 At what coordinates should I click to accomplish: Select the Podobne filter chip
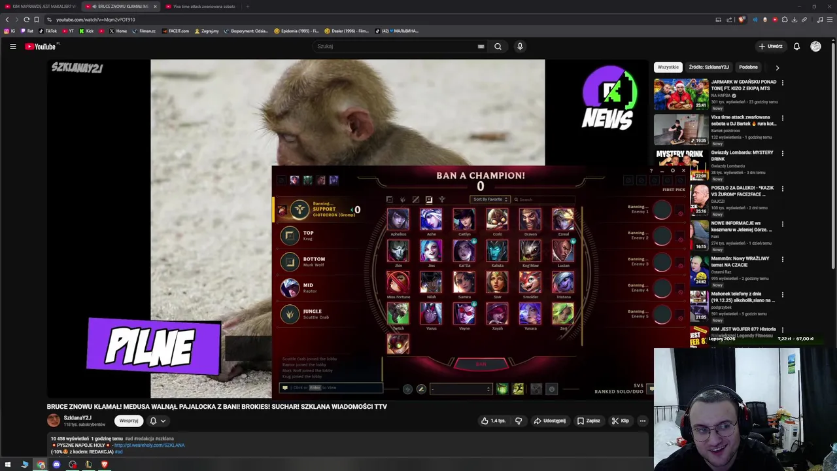[748, 67]
